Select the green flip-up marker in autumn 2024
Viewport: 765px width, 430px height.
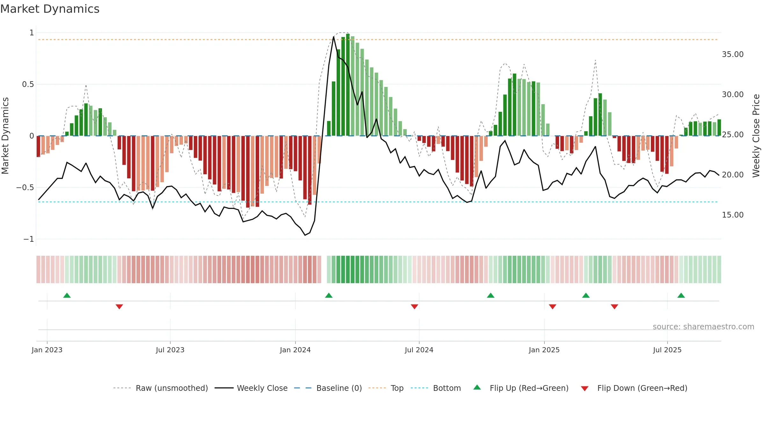[x=491, y=295]
